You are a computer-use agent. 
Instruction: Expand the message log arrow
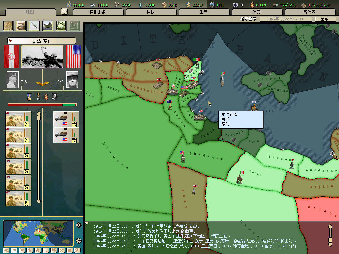pos(87,223)
